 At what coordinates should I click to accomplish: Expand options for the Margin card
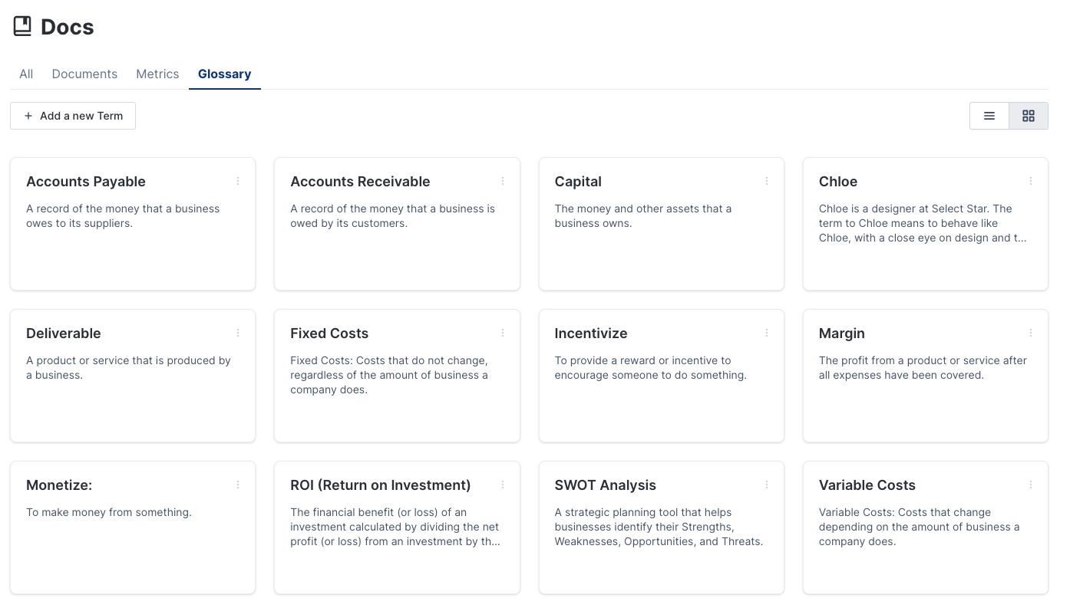pyautogui.click(x=1031, y=334)
